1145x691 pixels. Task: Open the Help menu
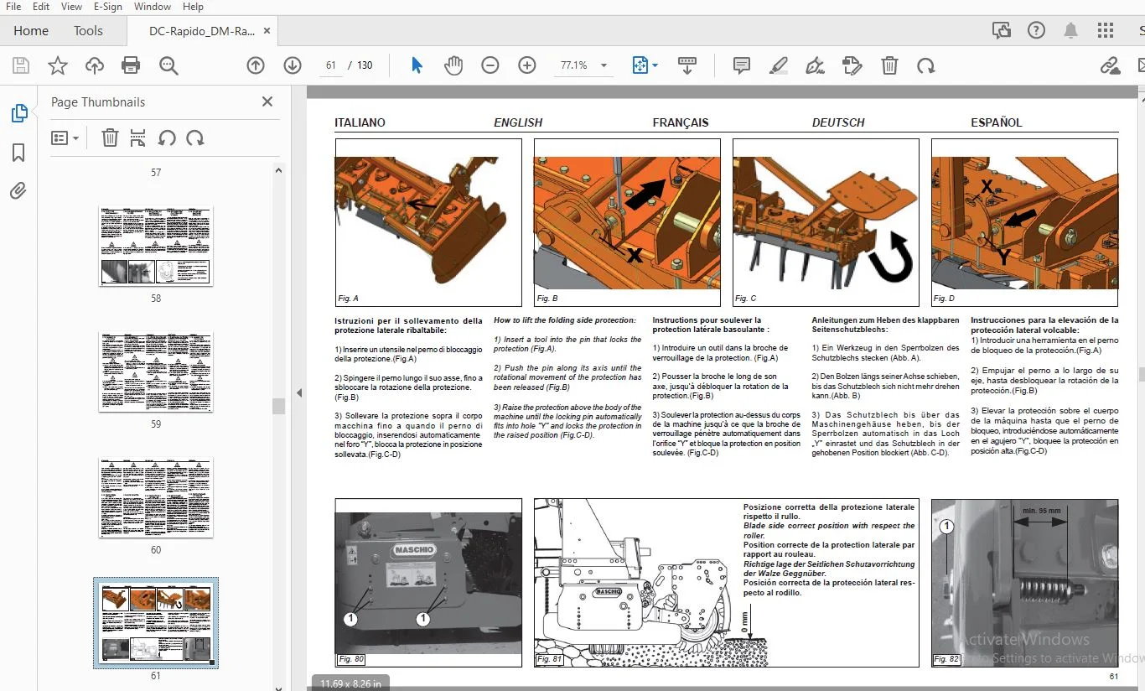tap(194, 7)
